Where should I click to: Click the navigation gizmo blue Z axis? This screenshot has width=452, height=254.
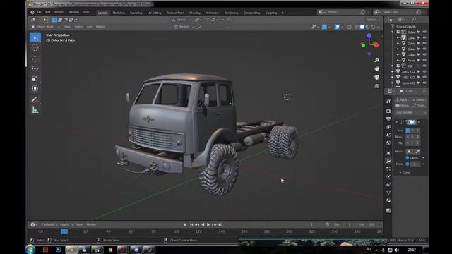[369, 35]
